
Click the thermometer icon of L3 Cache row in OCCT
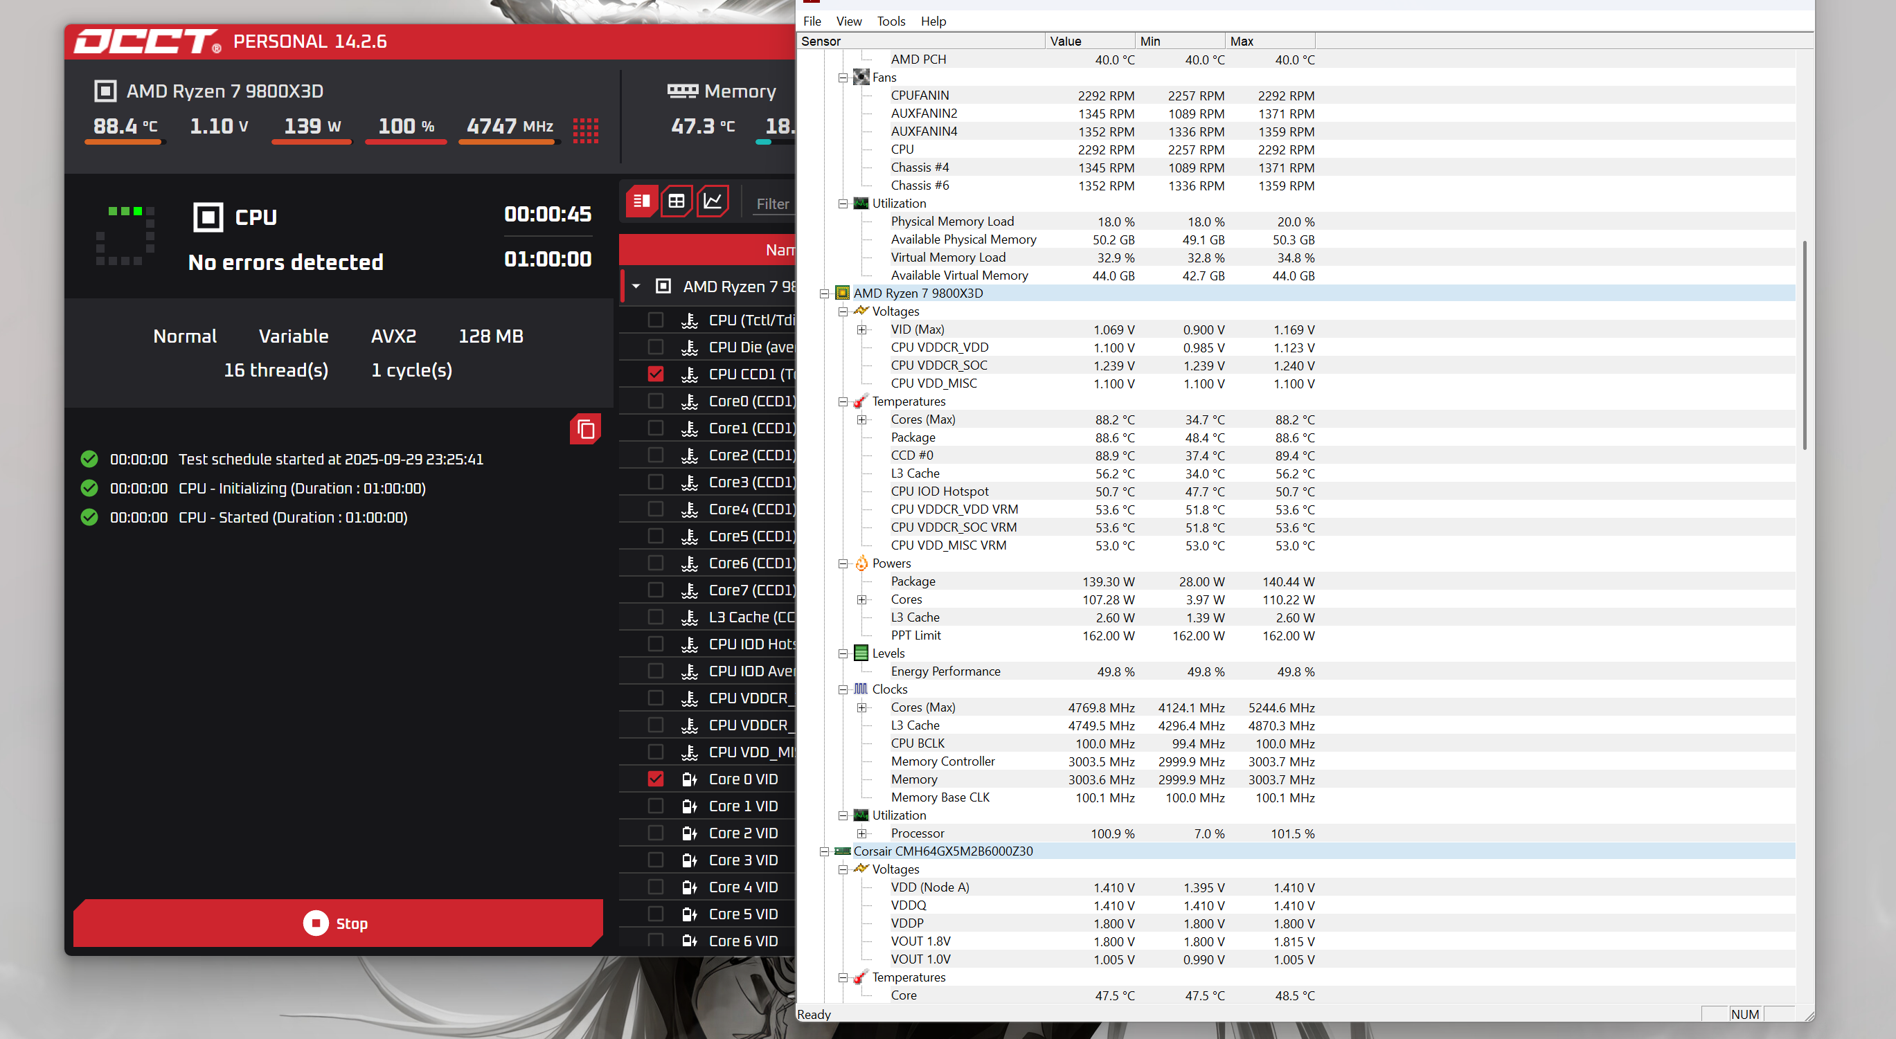tap(690, 617)
